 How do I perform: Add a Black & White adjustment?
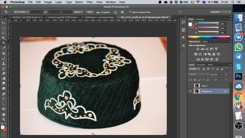(205, 54)
